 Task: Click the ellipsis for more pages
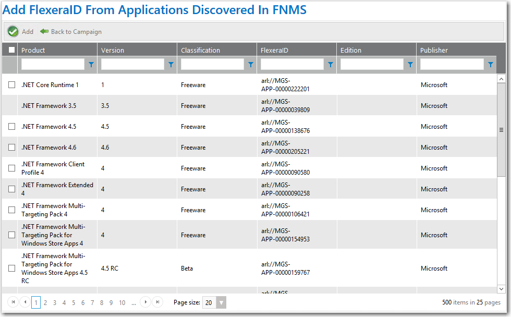[x=133, y=302]
